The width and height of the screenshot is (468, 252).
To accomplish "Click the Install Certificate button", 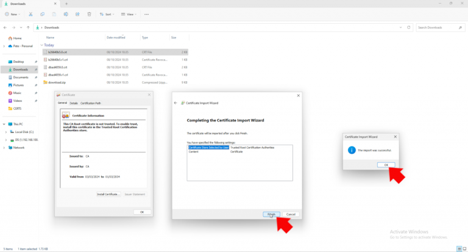I will pos(108,194).
